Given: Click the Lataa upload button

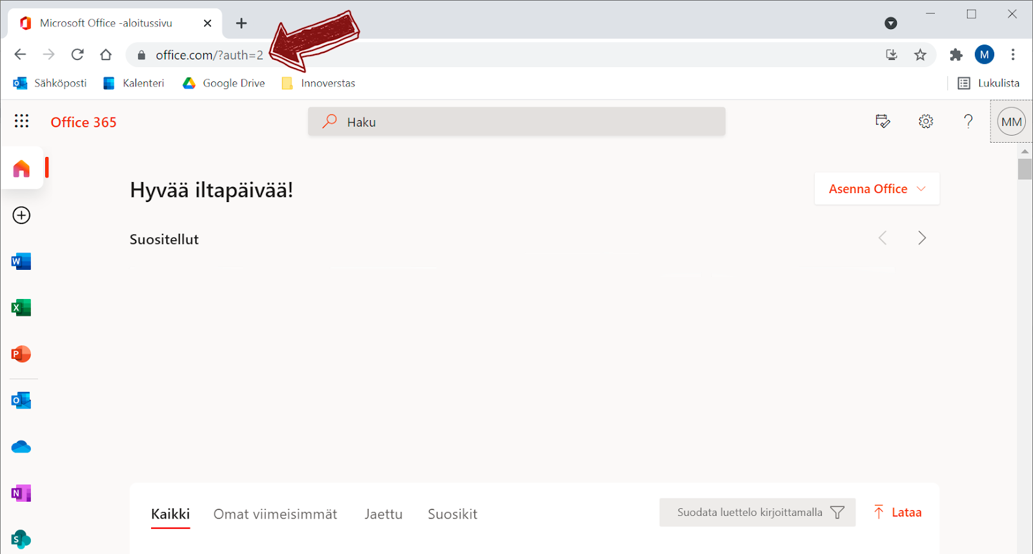Looking at the screenshot, I should (897, 512).
